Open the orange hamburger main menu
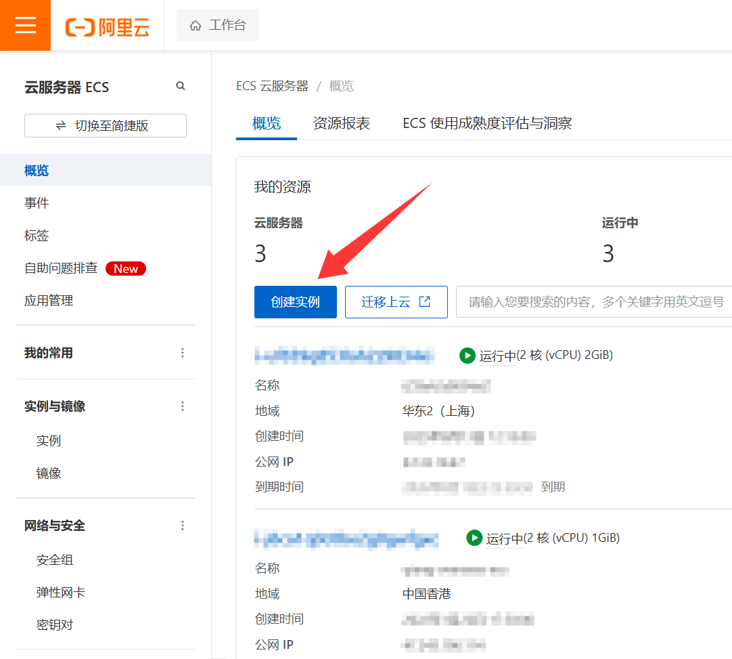 25,25
